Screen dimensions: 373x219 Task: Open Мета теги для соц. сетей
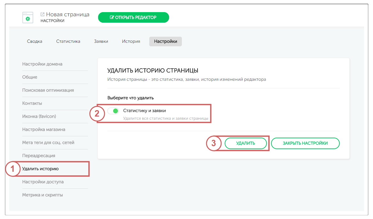[x=48, y=142]
